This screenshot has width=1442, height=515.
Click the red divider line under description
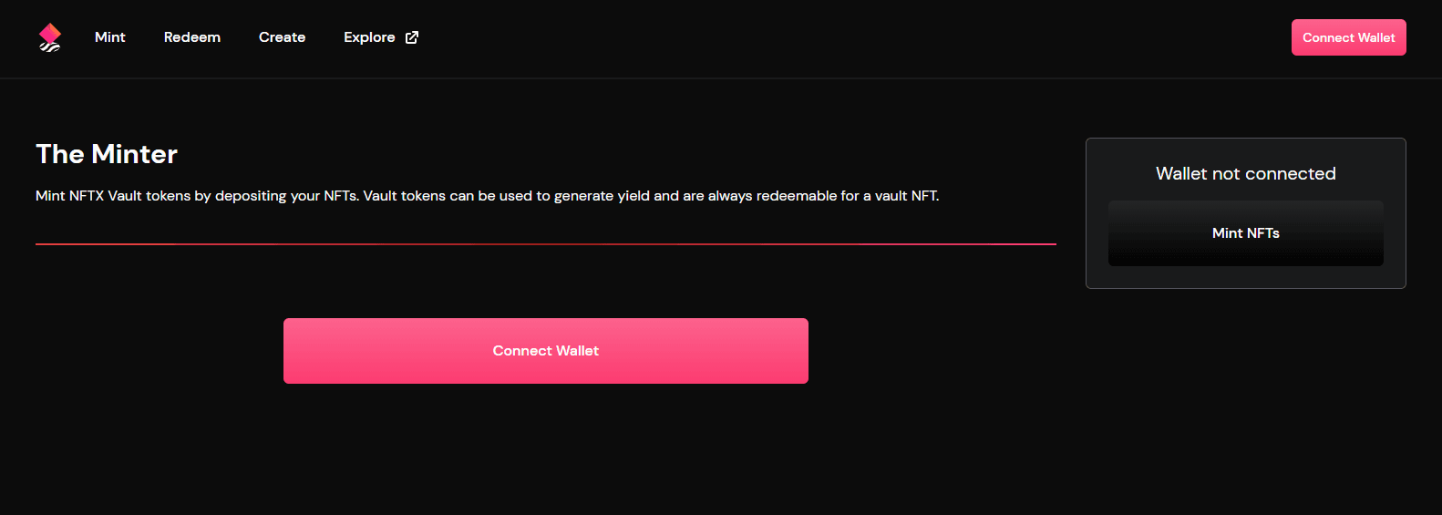(x=545, y=244)
